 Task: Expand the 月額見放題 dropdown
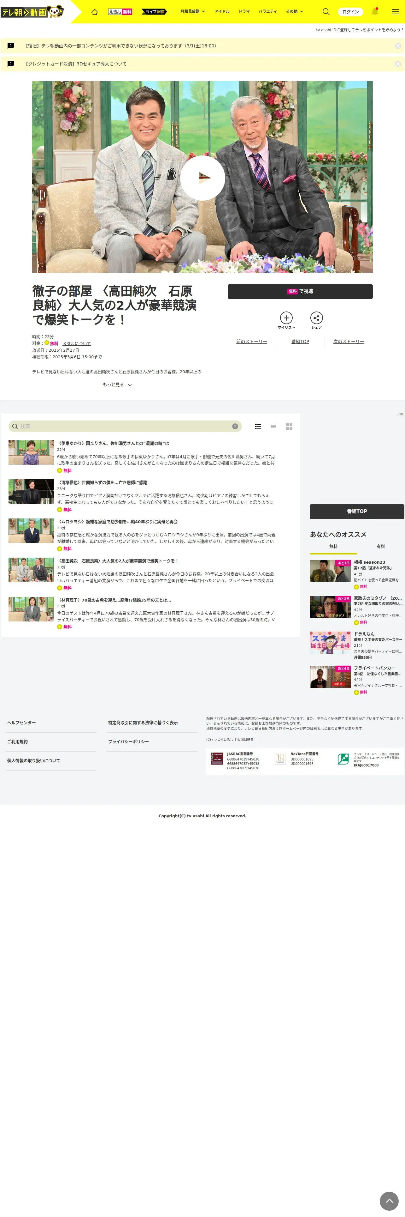pyautogui.click(x=192, y=12)
